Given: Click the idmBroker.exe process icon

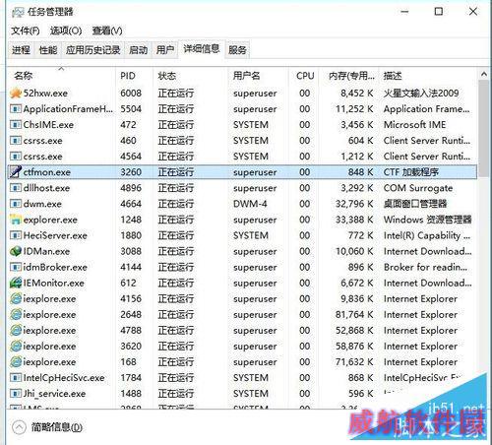Looking at the screenshot, I should pyautogui.click(x=16, y=267).
